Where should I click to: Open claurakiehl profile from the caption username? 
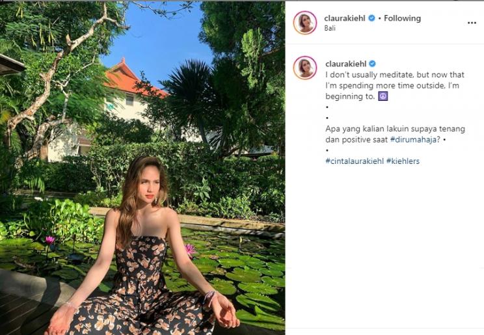click(345, 64)
